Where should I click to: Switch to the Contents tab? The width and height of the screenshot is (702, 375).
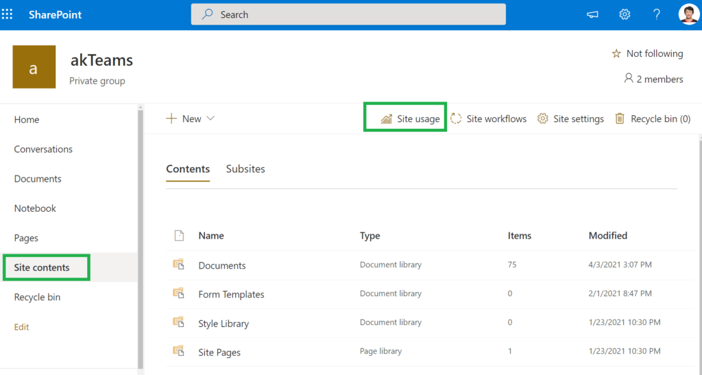pyautogui.click(x=188, y=169)
